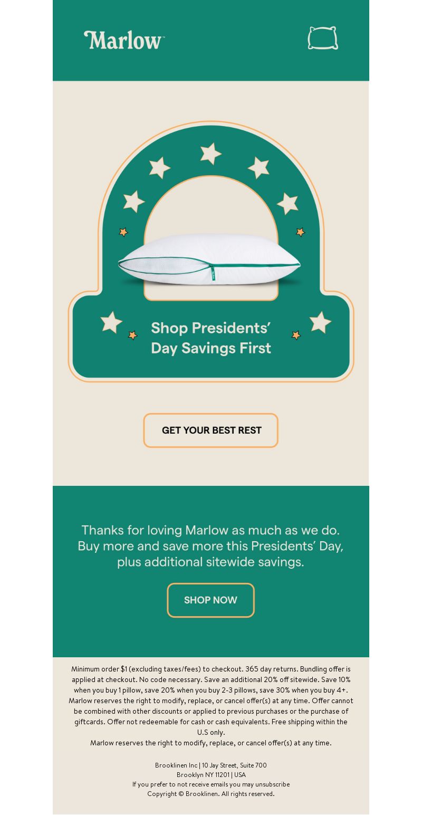Click the green zipper tag on pillow

[x=213, y=273]
